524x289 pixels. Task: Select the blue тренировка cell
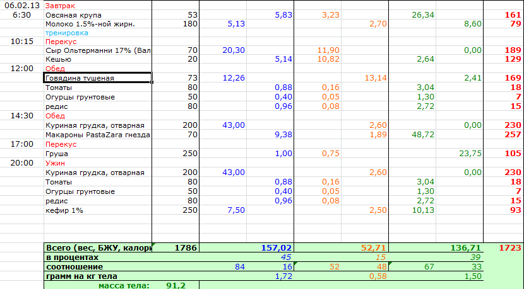[66, 33]
